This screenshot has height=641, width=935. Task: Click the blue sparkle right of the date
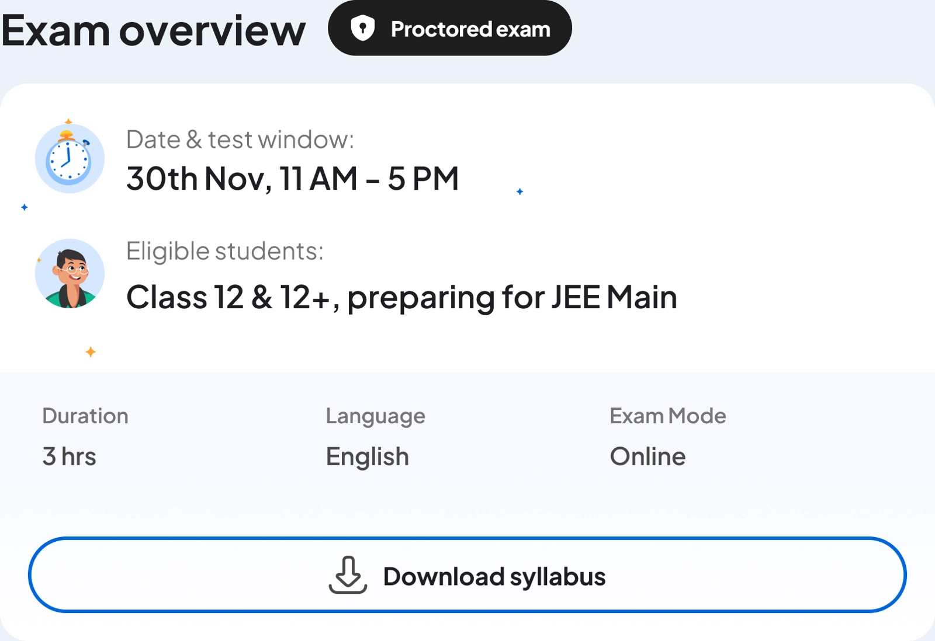[520, 191]
